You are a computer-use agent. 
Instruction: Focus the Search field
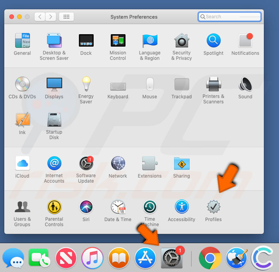230,17
